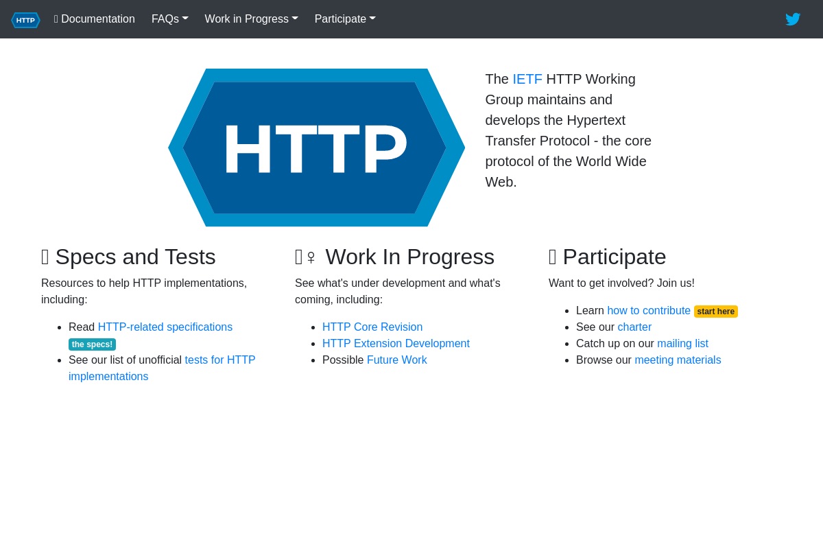Open the mailing list link
Viewport: 823px width, 551px height.
682,344
